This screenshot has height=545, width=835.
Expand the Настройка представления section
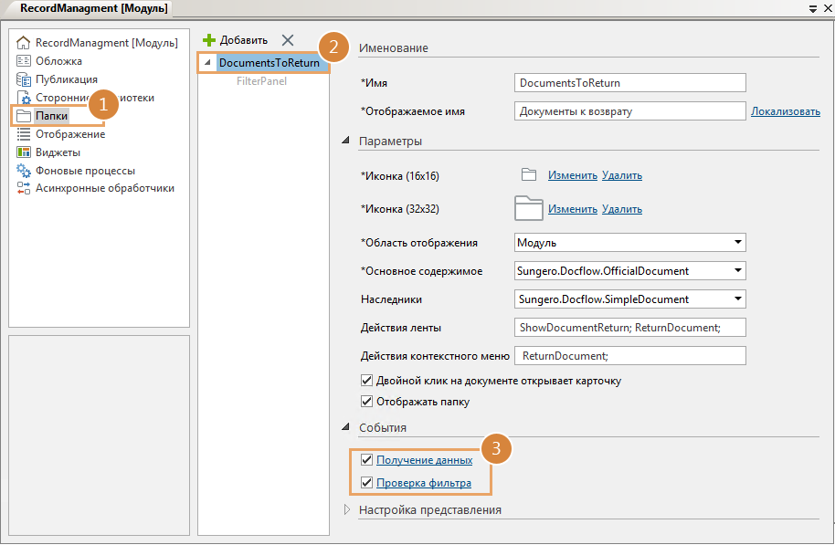[347, 509]
